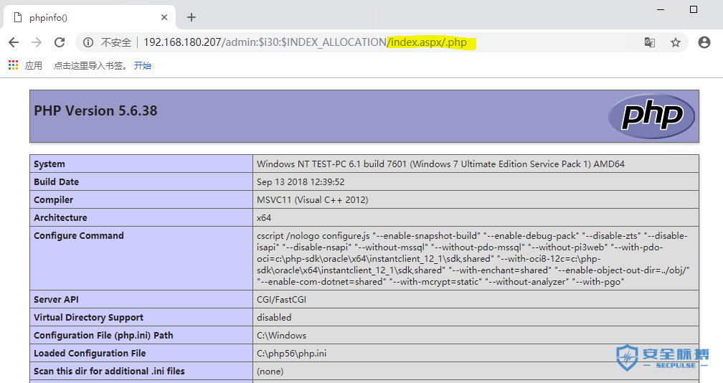
Task: Minimize the browser window
Action: pos(661,9)
